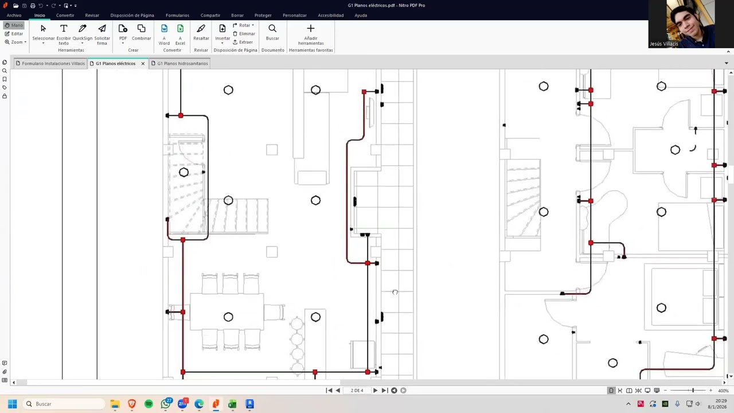Open the Formularios ribbon tab
Image resolution: width=734 pixels, height=413 pixels.
(177, 15)
